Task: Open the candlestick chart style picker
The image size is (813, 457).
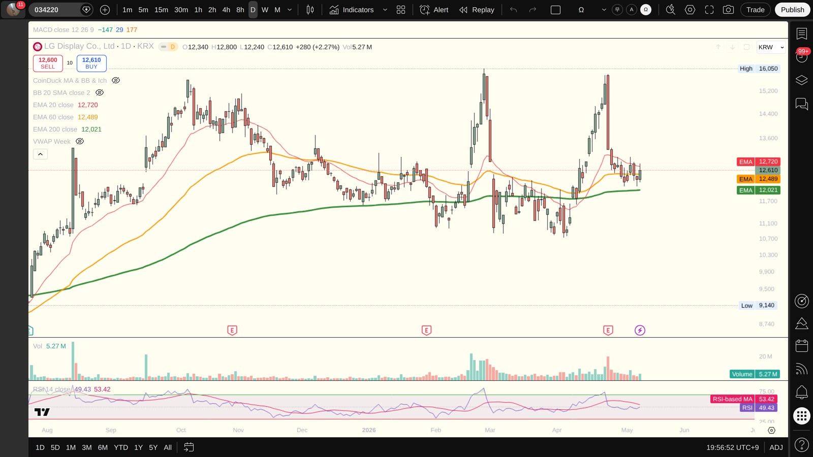Action: coord(310,10)
